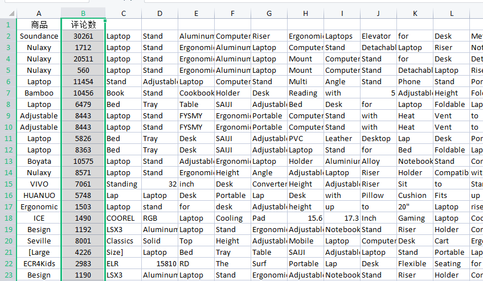Click cell with value 17.3

[x=342, y=218]
